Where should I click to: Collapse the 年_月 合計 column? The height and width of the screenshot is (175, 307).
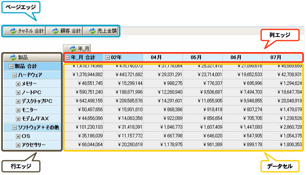click(67, 57)
